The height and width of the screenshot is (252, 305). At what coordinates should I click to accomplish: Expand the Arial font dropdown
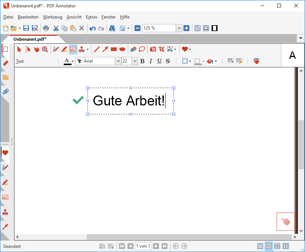point(118,61)
